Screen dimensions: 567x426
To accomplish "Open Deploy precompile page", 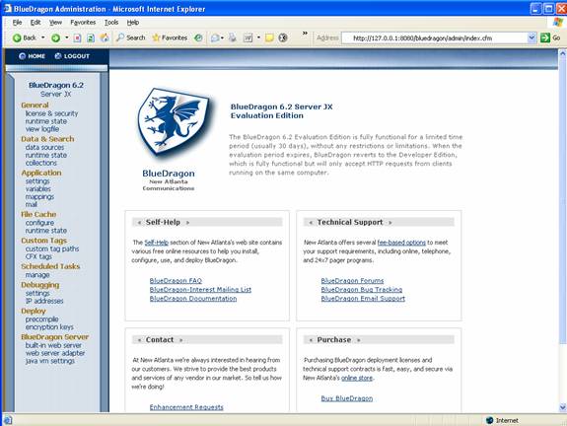I will coord(41,319).
